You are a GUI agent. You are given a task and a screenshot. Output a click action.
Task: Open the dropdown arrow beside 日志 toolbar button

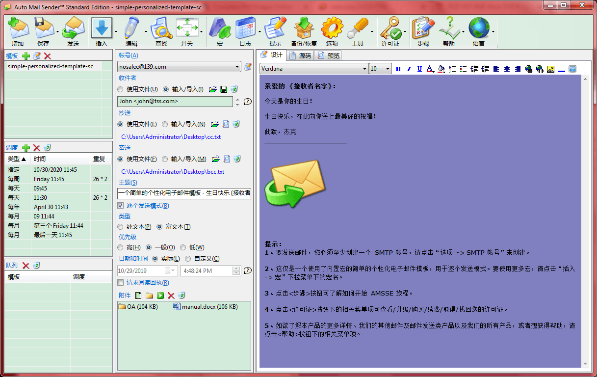click(x=260, y=31)
